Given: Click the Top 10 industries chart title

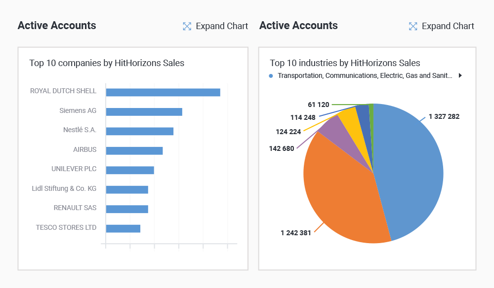Looking at the screenshot, I should [x=345, y=63].
